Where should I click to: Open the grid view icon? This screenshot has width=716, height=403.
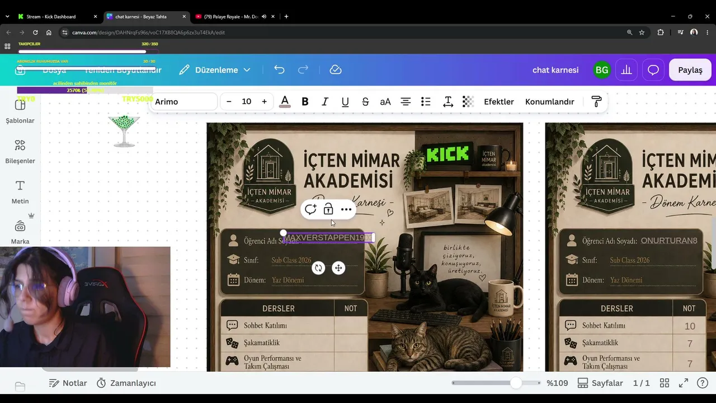665,383
